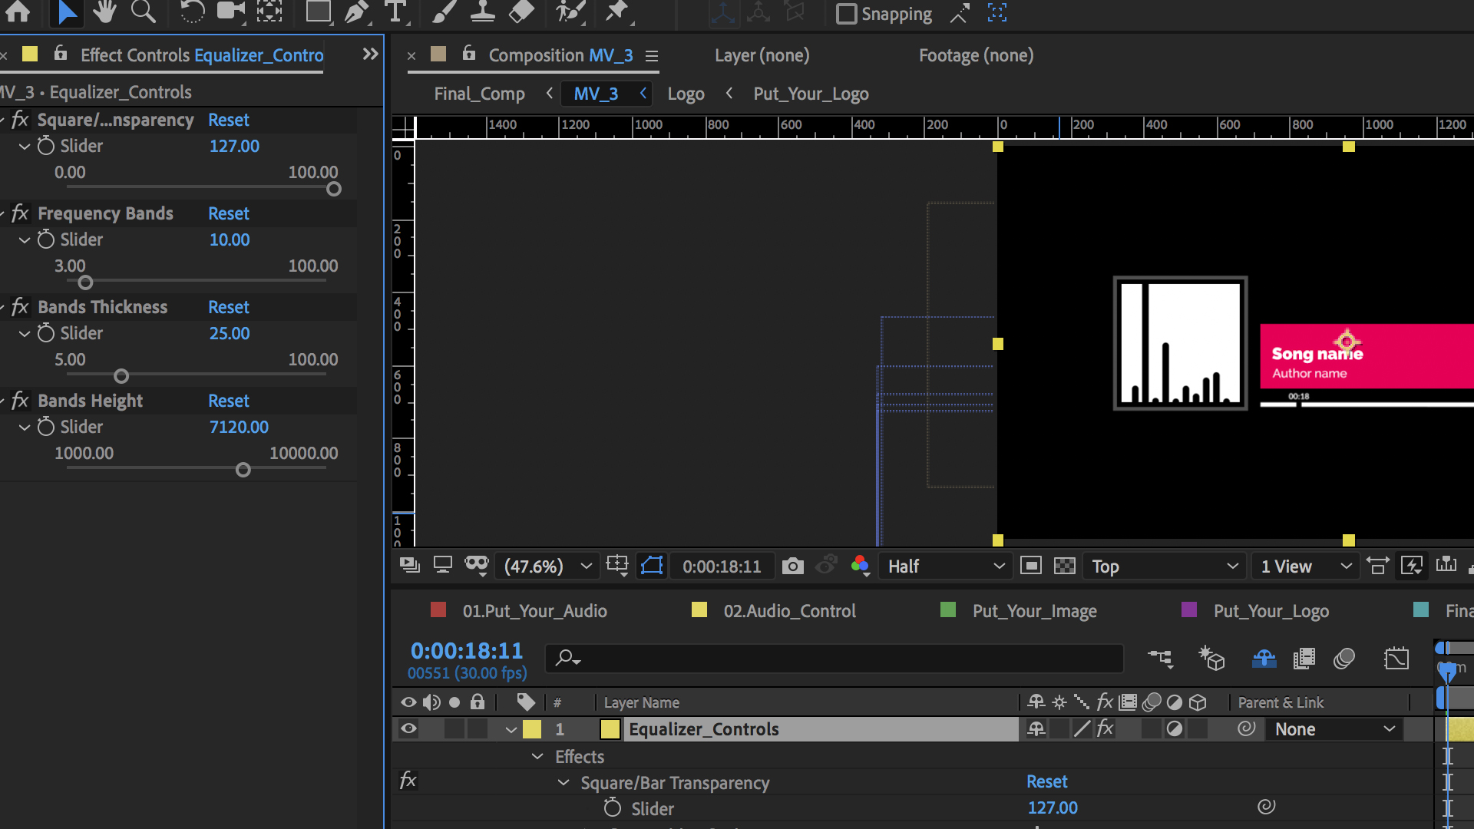Click the timeline search field
Screen dimensions: 1474x829
pyautogui.click(x=834, y=658)
